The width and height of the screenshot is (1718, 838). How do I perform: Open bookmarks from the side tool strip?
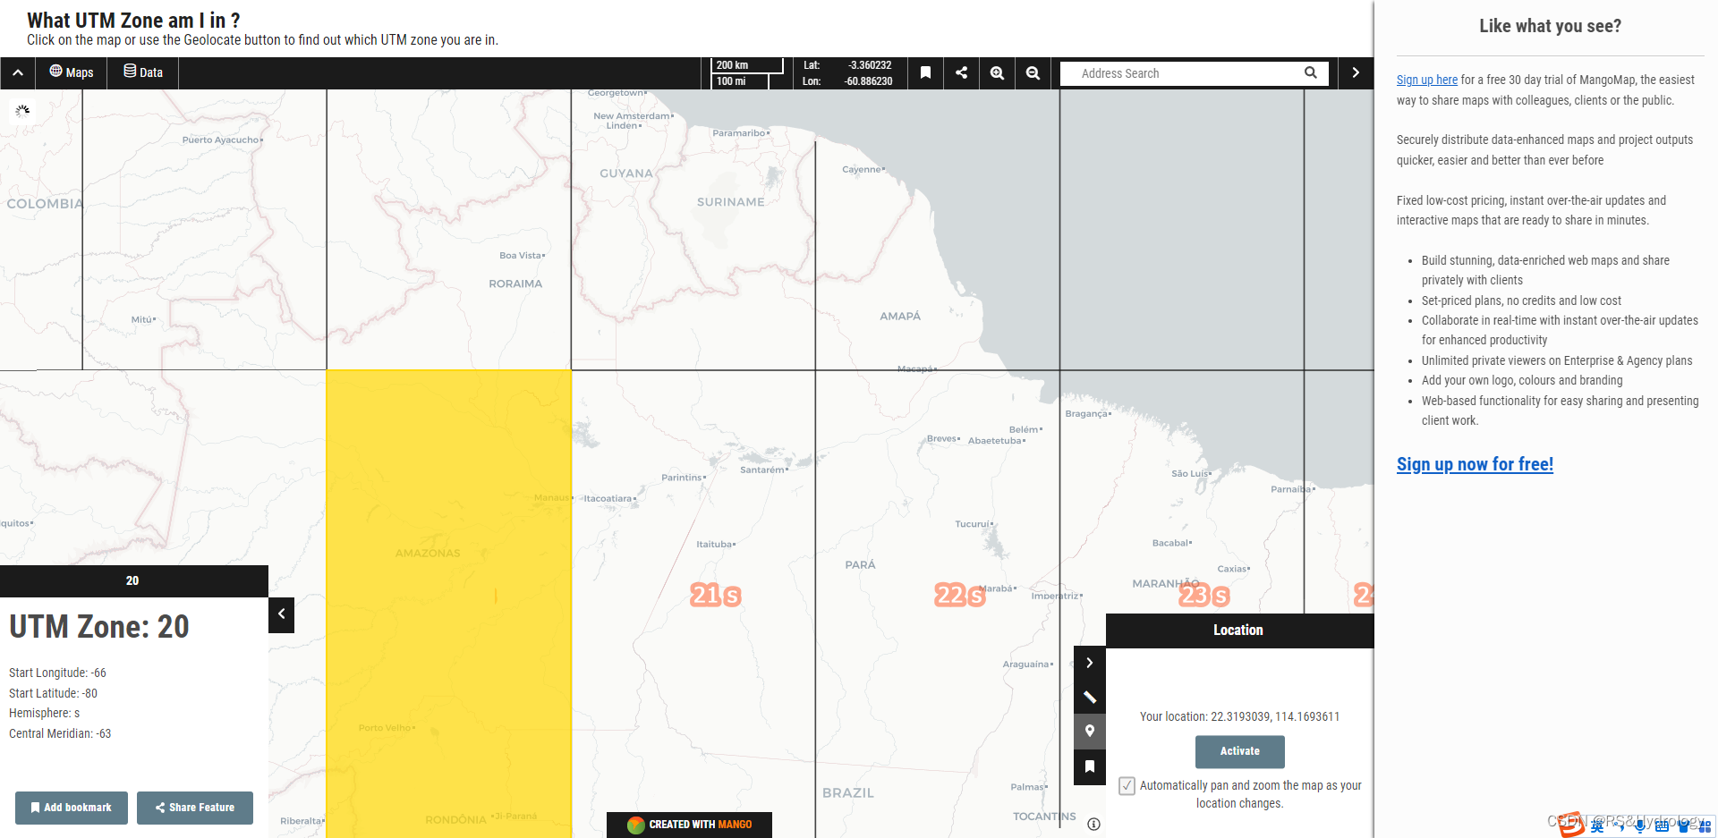coord(1090,766)
